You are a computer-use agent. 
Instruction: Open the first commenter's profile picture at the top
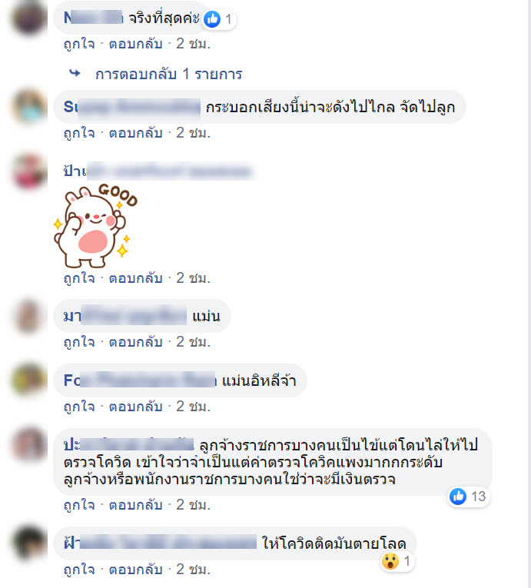(x=29, y=17)
